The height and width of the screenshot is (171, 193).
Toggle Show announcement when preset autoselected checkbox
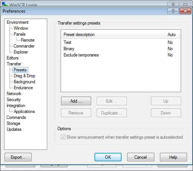coord(63,137)
